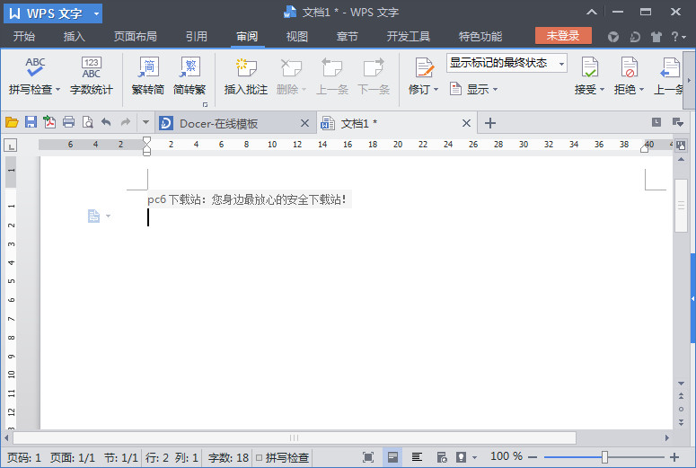This screenshot has width=696, height=468.
Task: Open the 视图 ribbon tab
Action: (x=296, y=37)
